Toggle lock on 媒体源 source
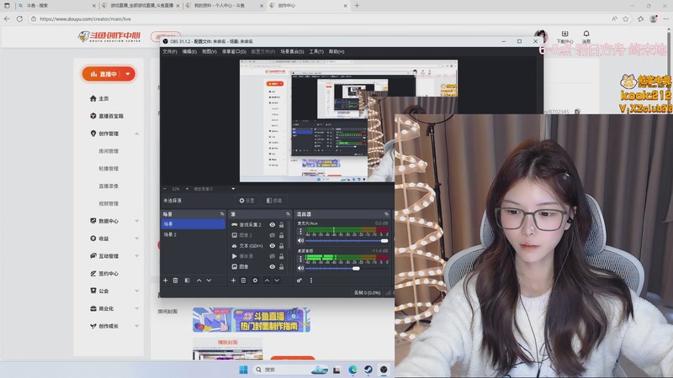 (282, 256)
